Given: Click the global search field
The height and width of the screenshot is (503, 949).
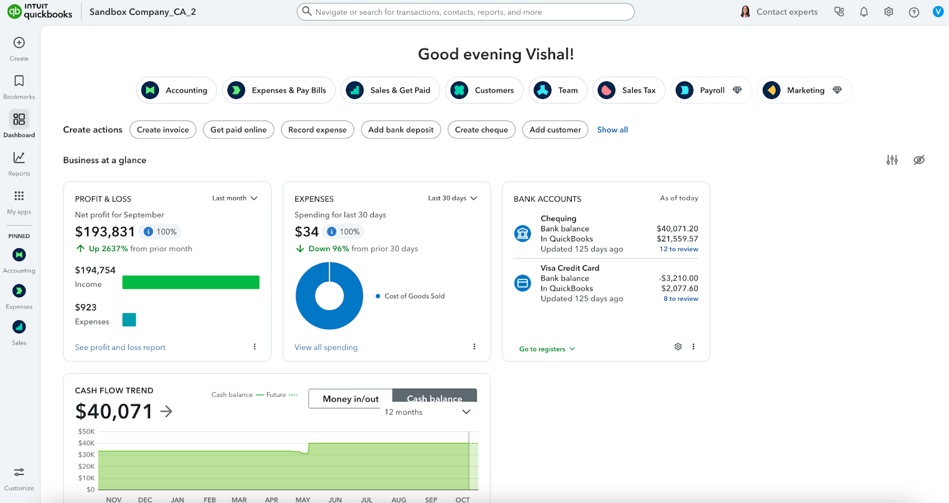Looking at the screenshot, I should [x=466, y=12].
